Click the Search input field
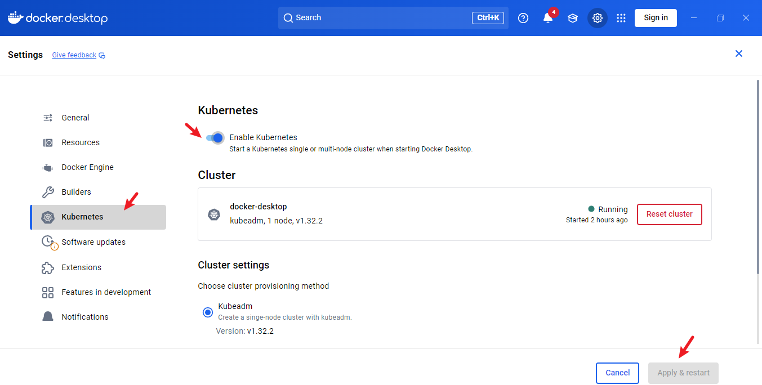The height and width of the screenshot is (385, 762). (393, 18)
